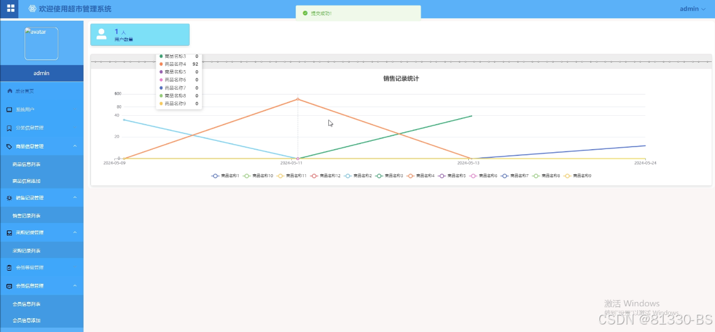Click the 2024-05-24 x-axis label
715x332 pixels.
tap(645, 163)
